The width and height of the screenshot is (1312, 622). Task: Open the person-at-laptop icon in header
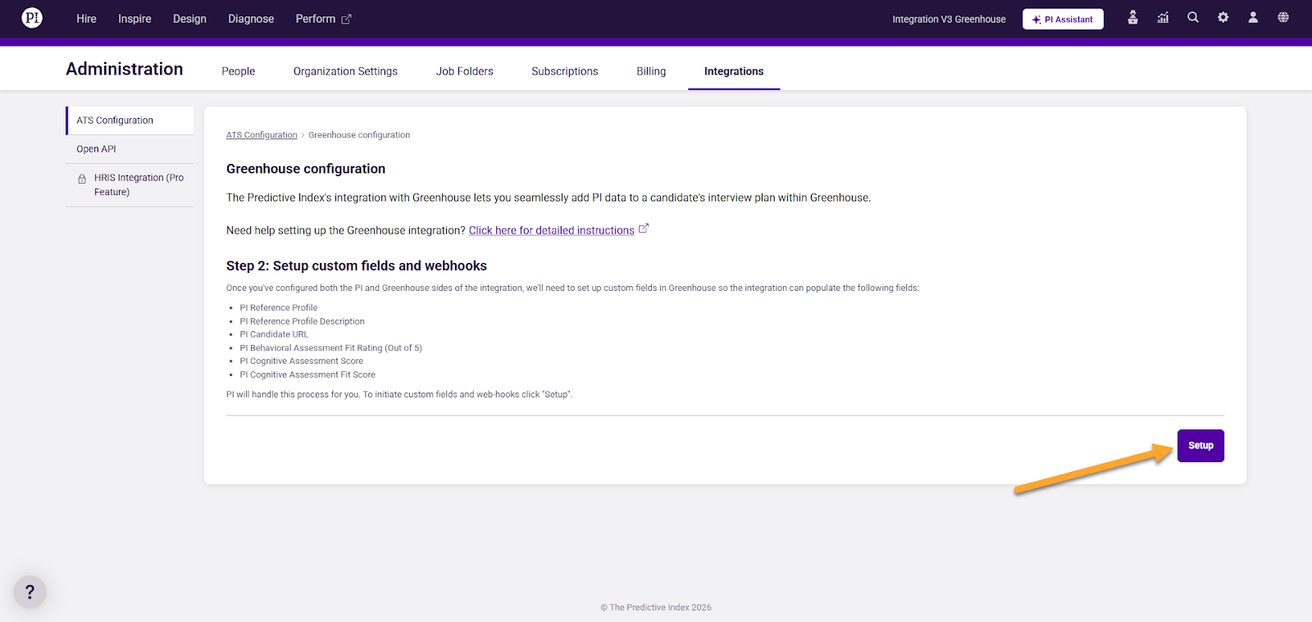pos(1132,18)
